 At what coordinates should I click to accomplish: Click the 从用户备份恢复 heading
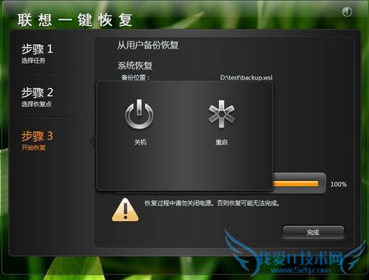click(x=148, y=45)
